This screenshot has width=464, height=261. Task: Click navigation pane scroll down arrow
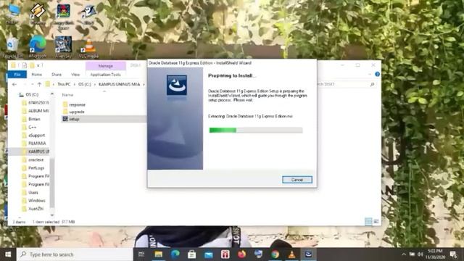(52, 215)
